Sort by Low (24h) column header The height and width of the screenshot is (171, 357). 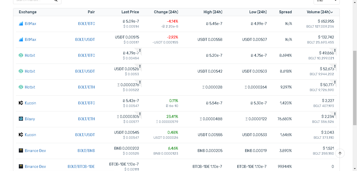(x=258, y=12)
